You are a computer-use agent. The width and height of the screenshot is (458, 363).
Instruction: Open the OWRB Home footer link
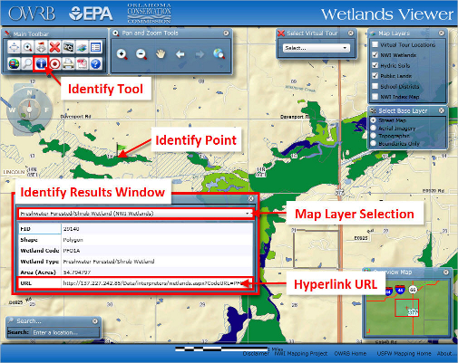[x=350, y=353]
